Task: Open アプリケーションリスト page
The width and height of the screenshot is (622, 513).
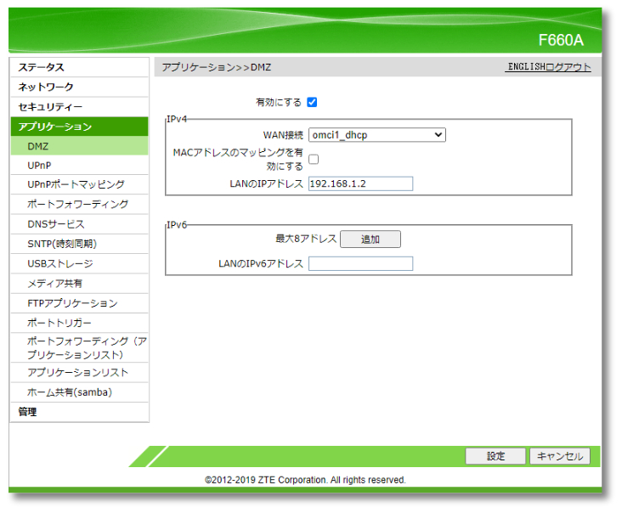Action: [x=79, y=373]
